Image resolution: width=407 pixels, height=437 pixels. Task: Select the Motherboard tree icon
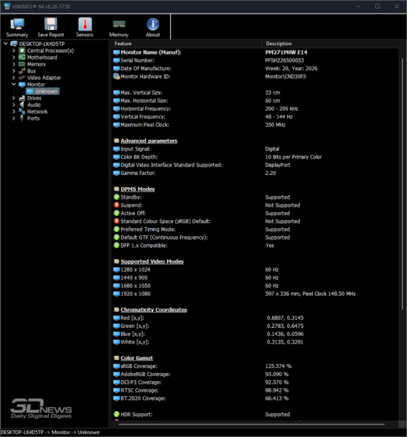(x=22, y=57)
